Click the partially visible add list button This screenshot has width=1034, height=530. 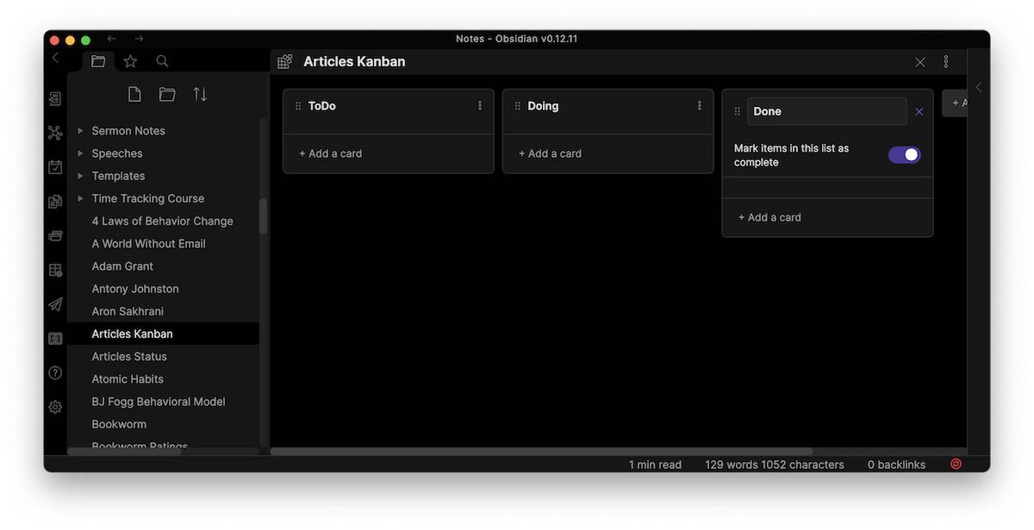(x=955, y=103)
